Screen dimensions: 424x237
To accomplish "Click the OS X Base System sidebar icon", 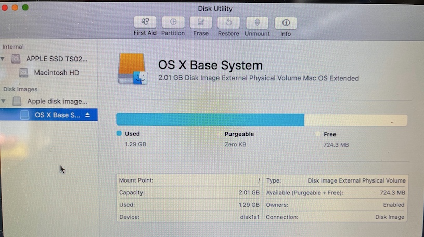I will tap(24, 115).
